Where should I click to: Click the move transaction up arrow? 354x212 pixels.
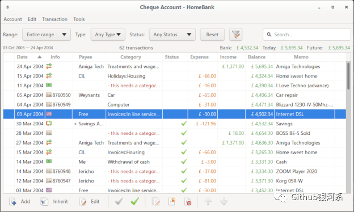pos(208,201)
